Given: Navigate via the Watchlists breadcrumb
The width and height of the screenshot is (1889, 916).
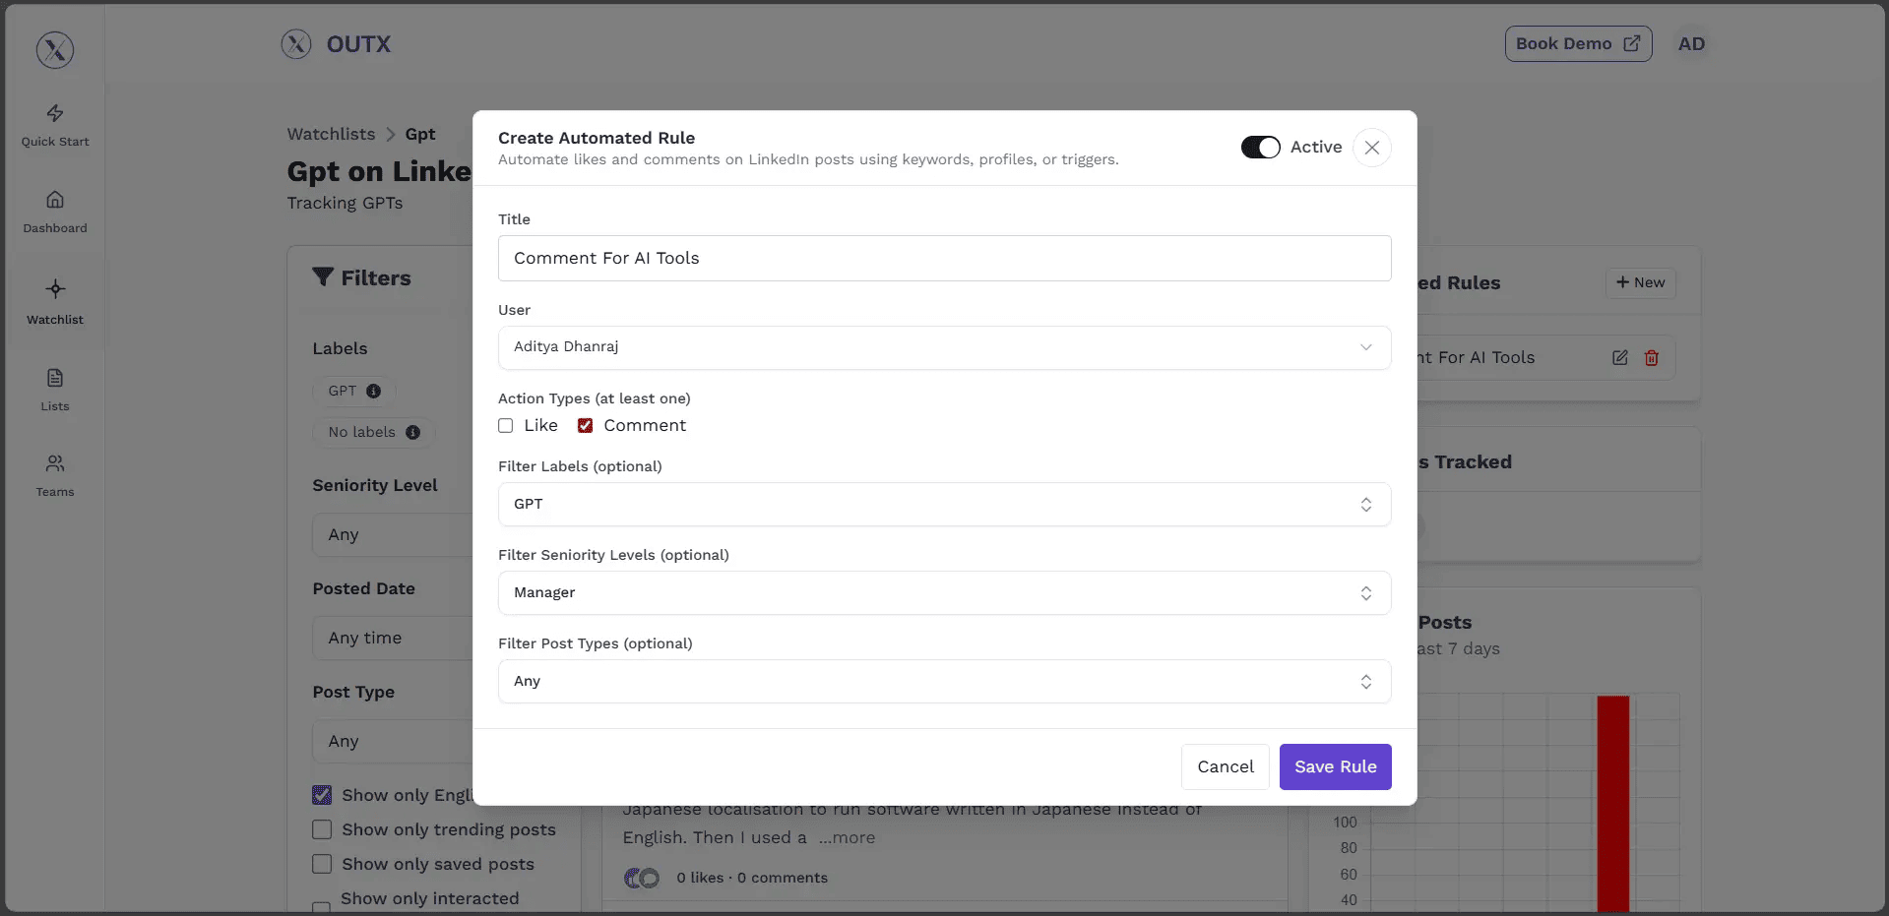Looking at the screenshot, I should pos(330,134).
